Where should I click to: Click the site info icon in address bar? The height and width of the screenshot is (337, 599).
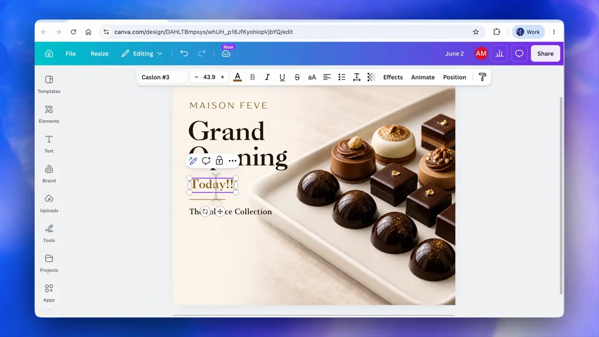pos(106,32)
